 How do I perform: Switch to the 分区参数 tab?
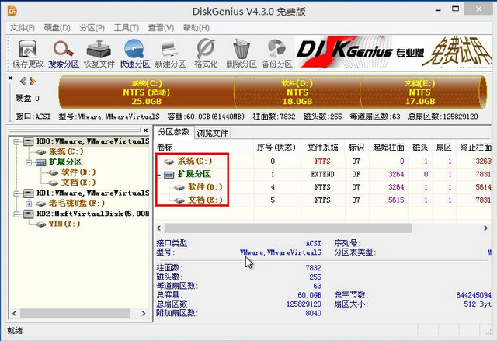[173, 132]
